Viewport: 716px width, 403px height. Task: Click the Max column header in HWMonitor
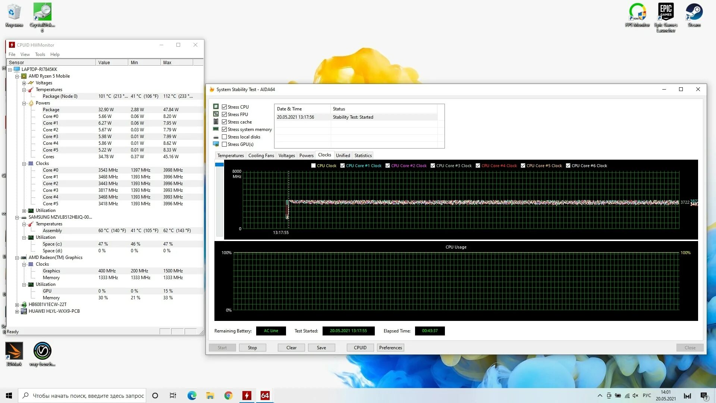click(x=177, y=62)
